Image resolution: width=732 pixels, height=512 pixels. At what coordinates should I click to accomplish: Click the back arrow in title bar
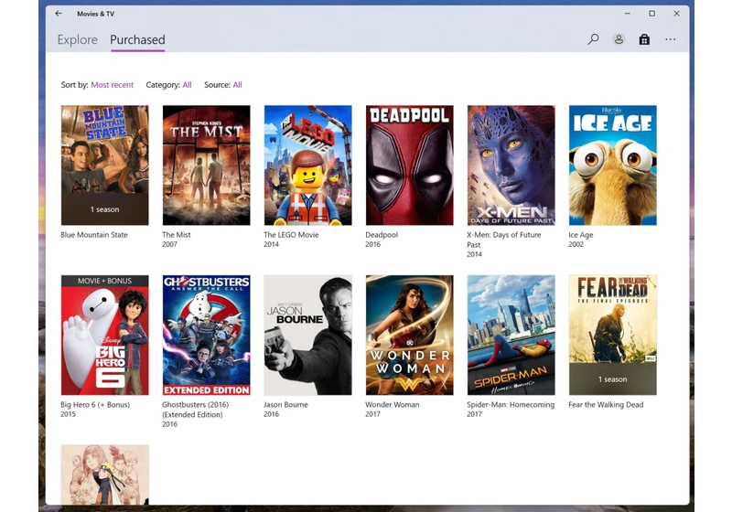click(59, 14)
